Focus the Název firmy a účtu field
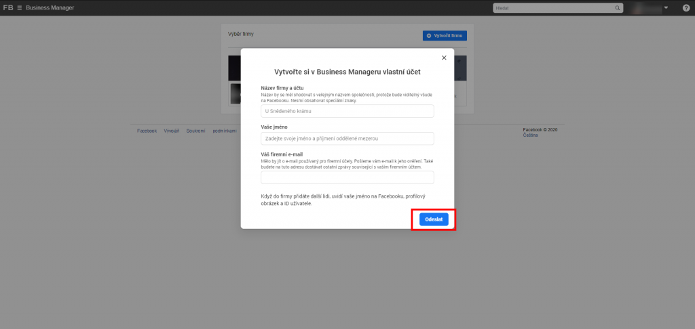 coord(347,111)
